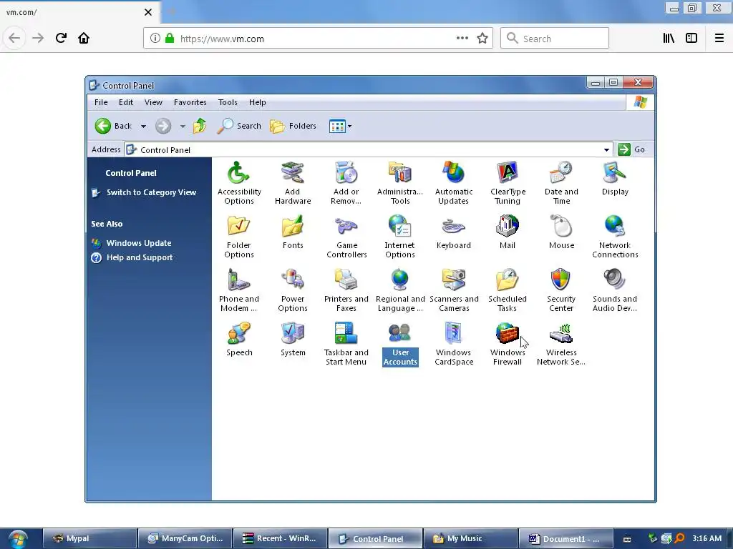733x549 pixels.
Task: Go to browser home page
Action: (x=84, y=38)
